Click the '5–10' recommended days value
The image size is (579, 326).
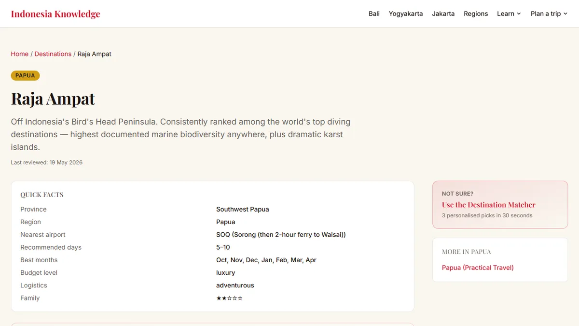click(x=223, y=247)
